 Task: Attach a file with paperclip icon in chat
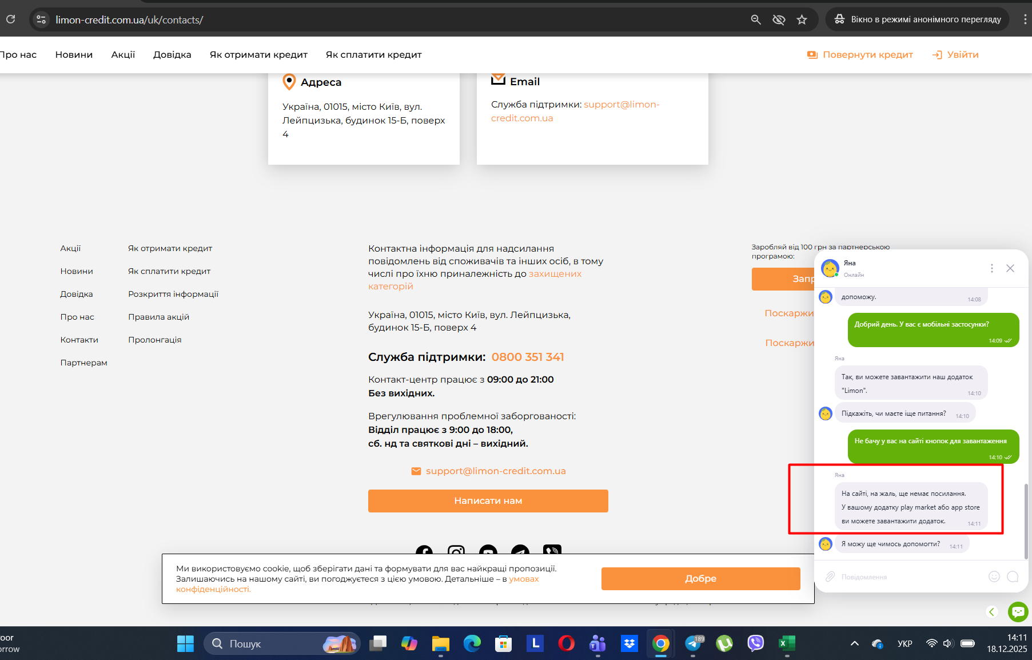click(x=830, y=576)
